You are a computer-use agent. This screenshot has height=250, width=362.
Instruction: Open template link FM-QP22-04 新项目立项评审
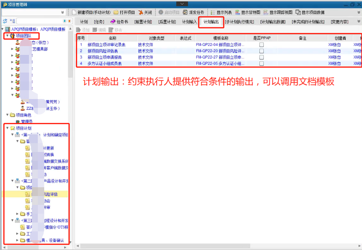[220, 45]
